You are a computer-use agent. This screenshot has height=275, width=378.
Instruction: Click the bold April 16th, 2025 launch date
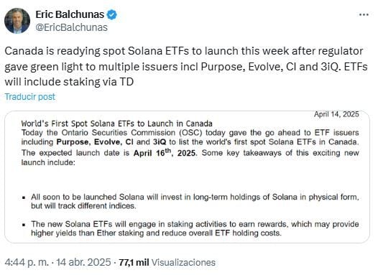pyautogui.click(x=165, y=153)
